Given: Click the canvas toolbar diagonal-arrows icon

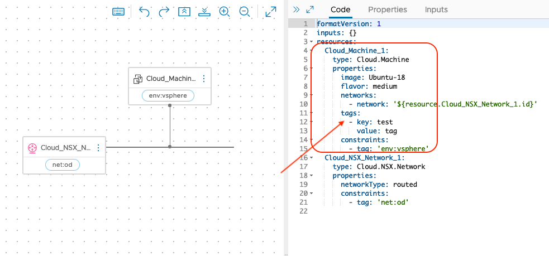Looking at the screenshot, I should click(x=271, y=12).
